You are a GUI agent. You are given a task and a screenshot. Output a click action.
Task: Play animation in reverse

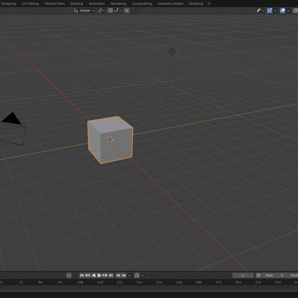(x=94, y=275)
